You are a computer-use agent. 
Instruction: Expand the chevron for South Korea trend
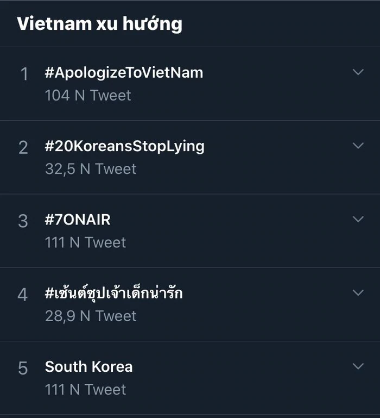point(358,366)
